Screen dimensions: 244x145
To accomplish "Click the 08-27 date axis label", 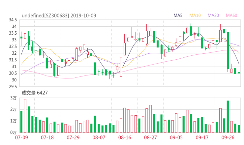I will [x=150, y=137].
